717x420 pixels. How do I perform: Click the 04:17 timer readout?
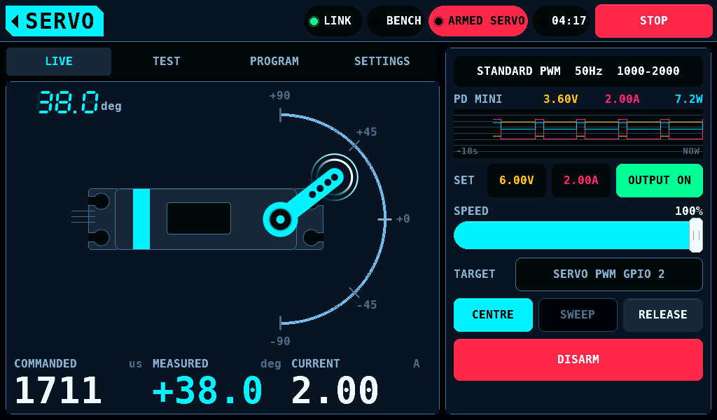tap(561, 21)
